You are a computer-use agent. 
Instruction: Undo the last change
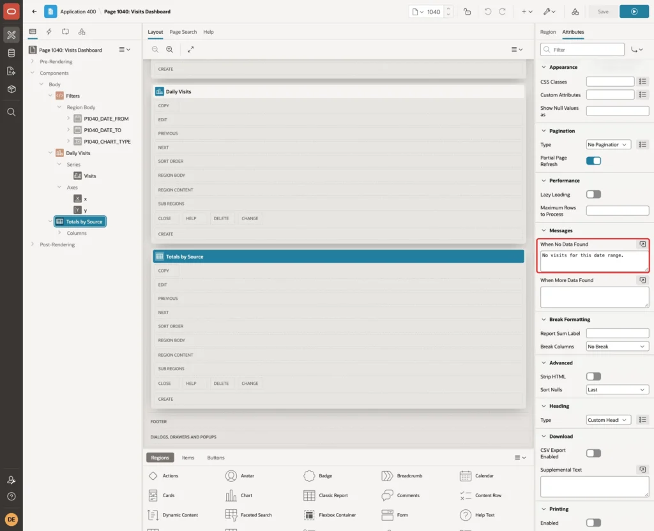(487, 11)
